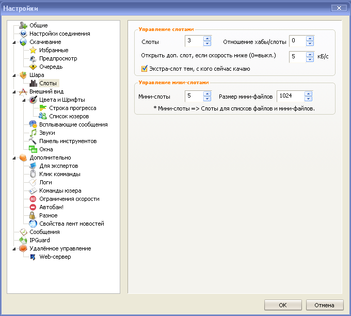This screenshot has height=316, width=351.
Task: Click the Очередь yellow sign icon
Action: [x=33, y=67]
